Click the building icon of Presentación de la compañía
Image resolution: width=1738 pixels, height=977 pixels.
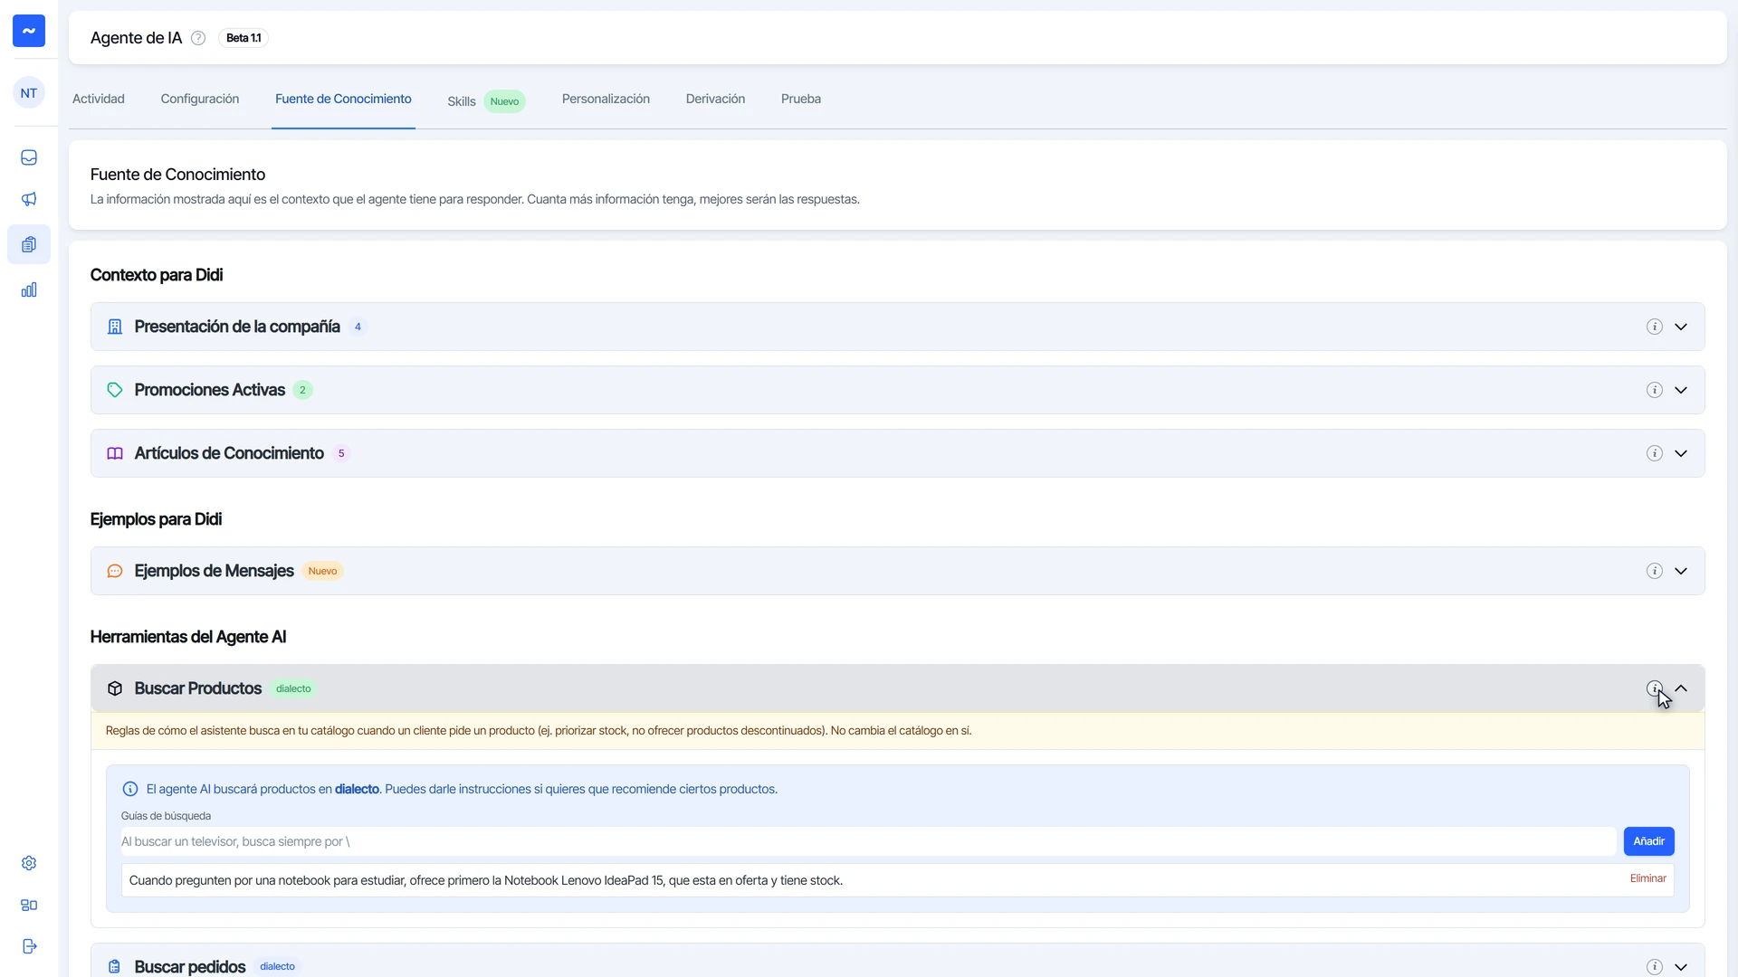pos(115,327)
